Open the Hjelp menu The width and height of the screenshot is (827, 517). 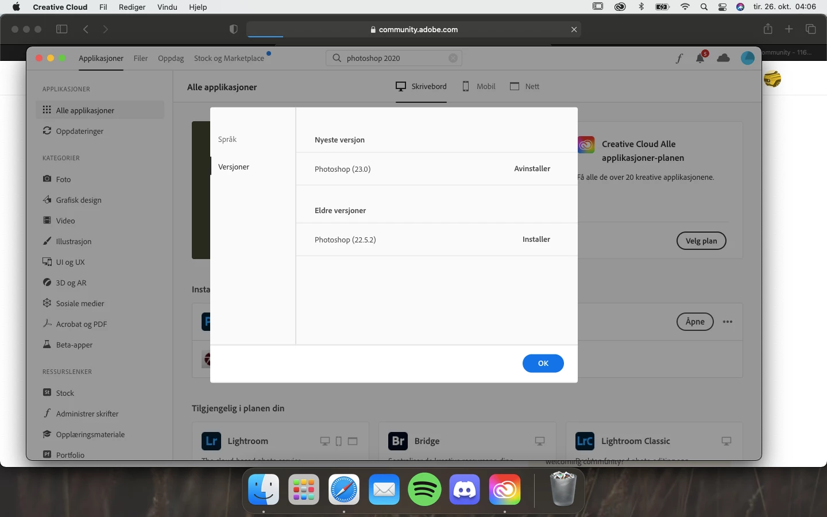tap(198, 7)
